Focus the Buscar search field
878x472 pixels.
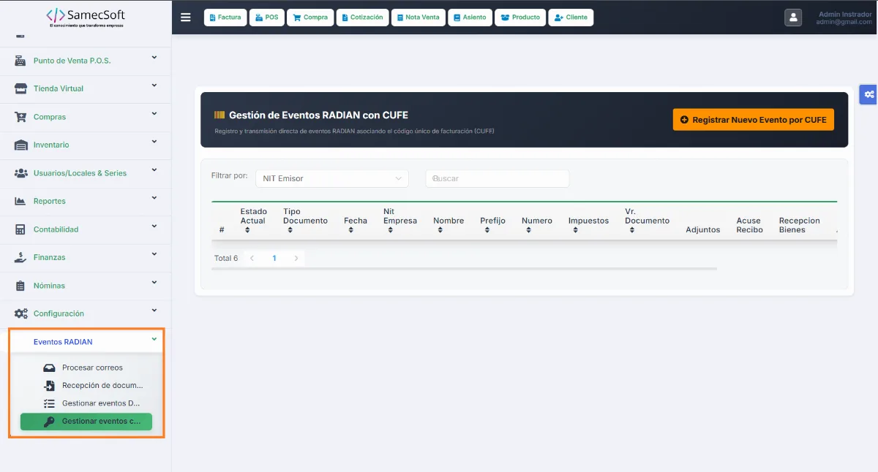click(498, 178)
